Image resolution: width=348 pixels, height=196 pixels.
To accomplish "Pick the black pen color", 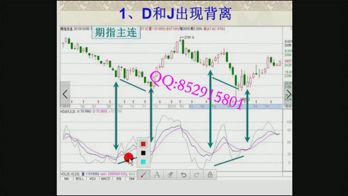I will coord(143,152).
